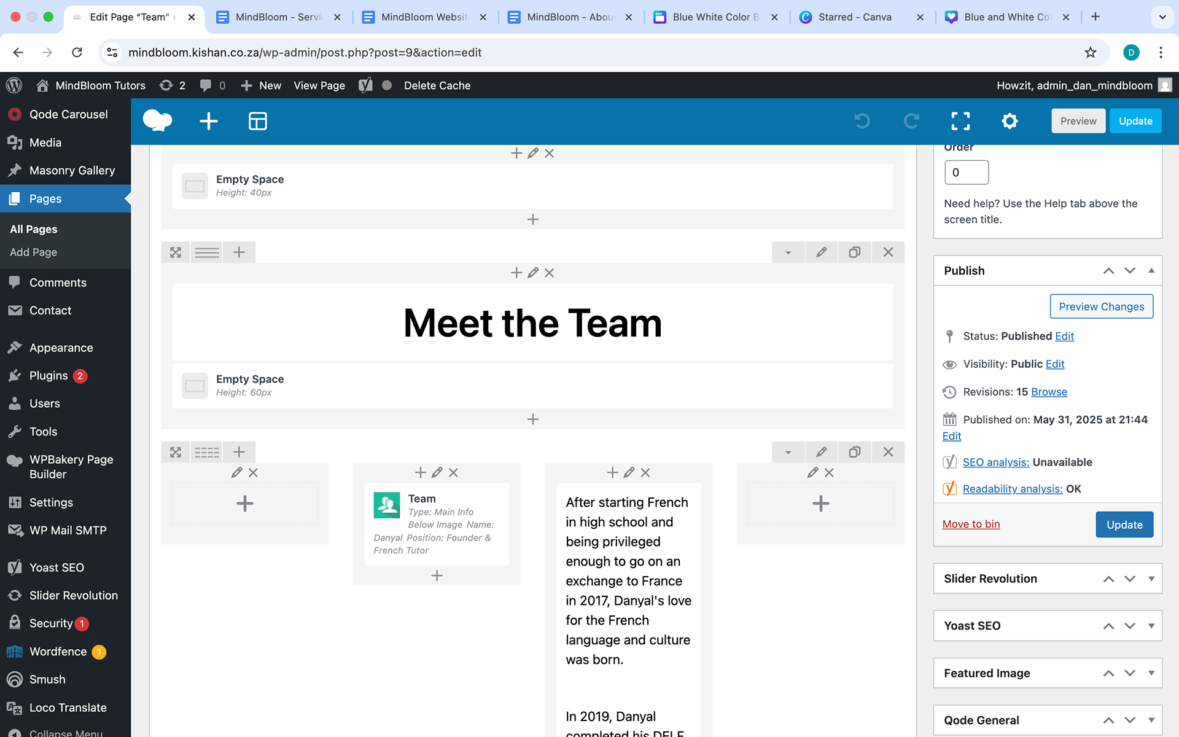Viewport: 1179px width, 737px height.
Task: Append element below Team element
Action: click(437, 575)
